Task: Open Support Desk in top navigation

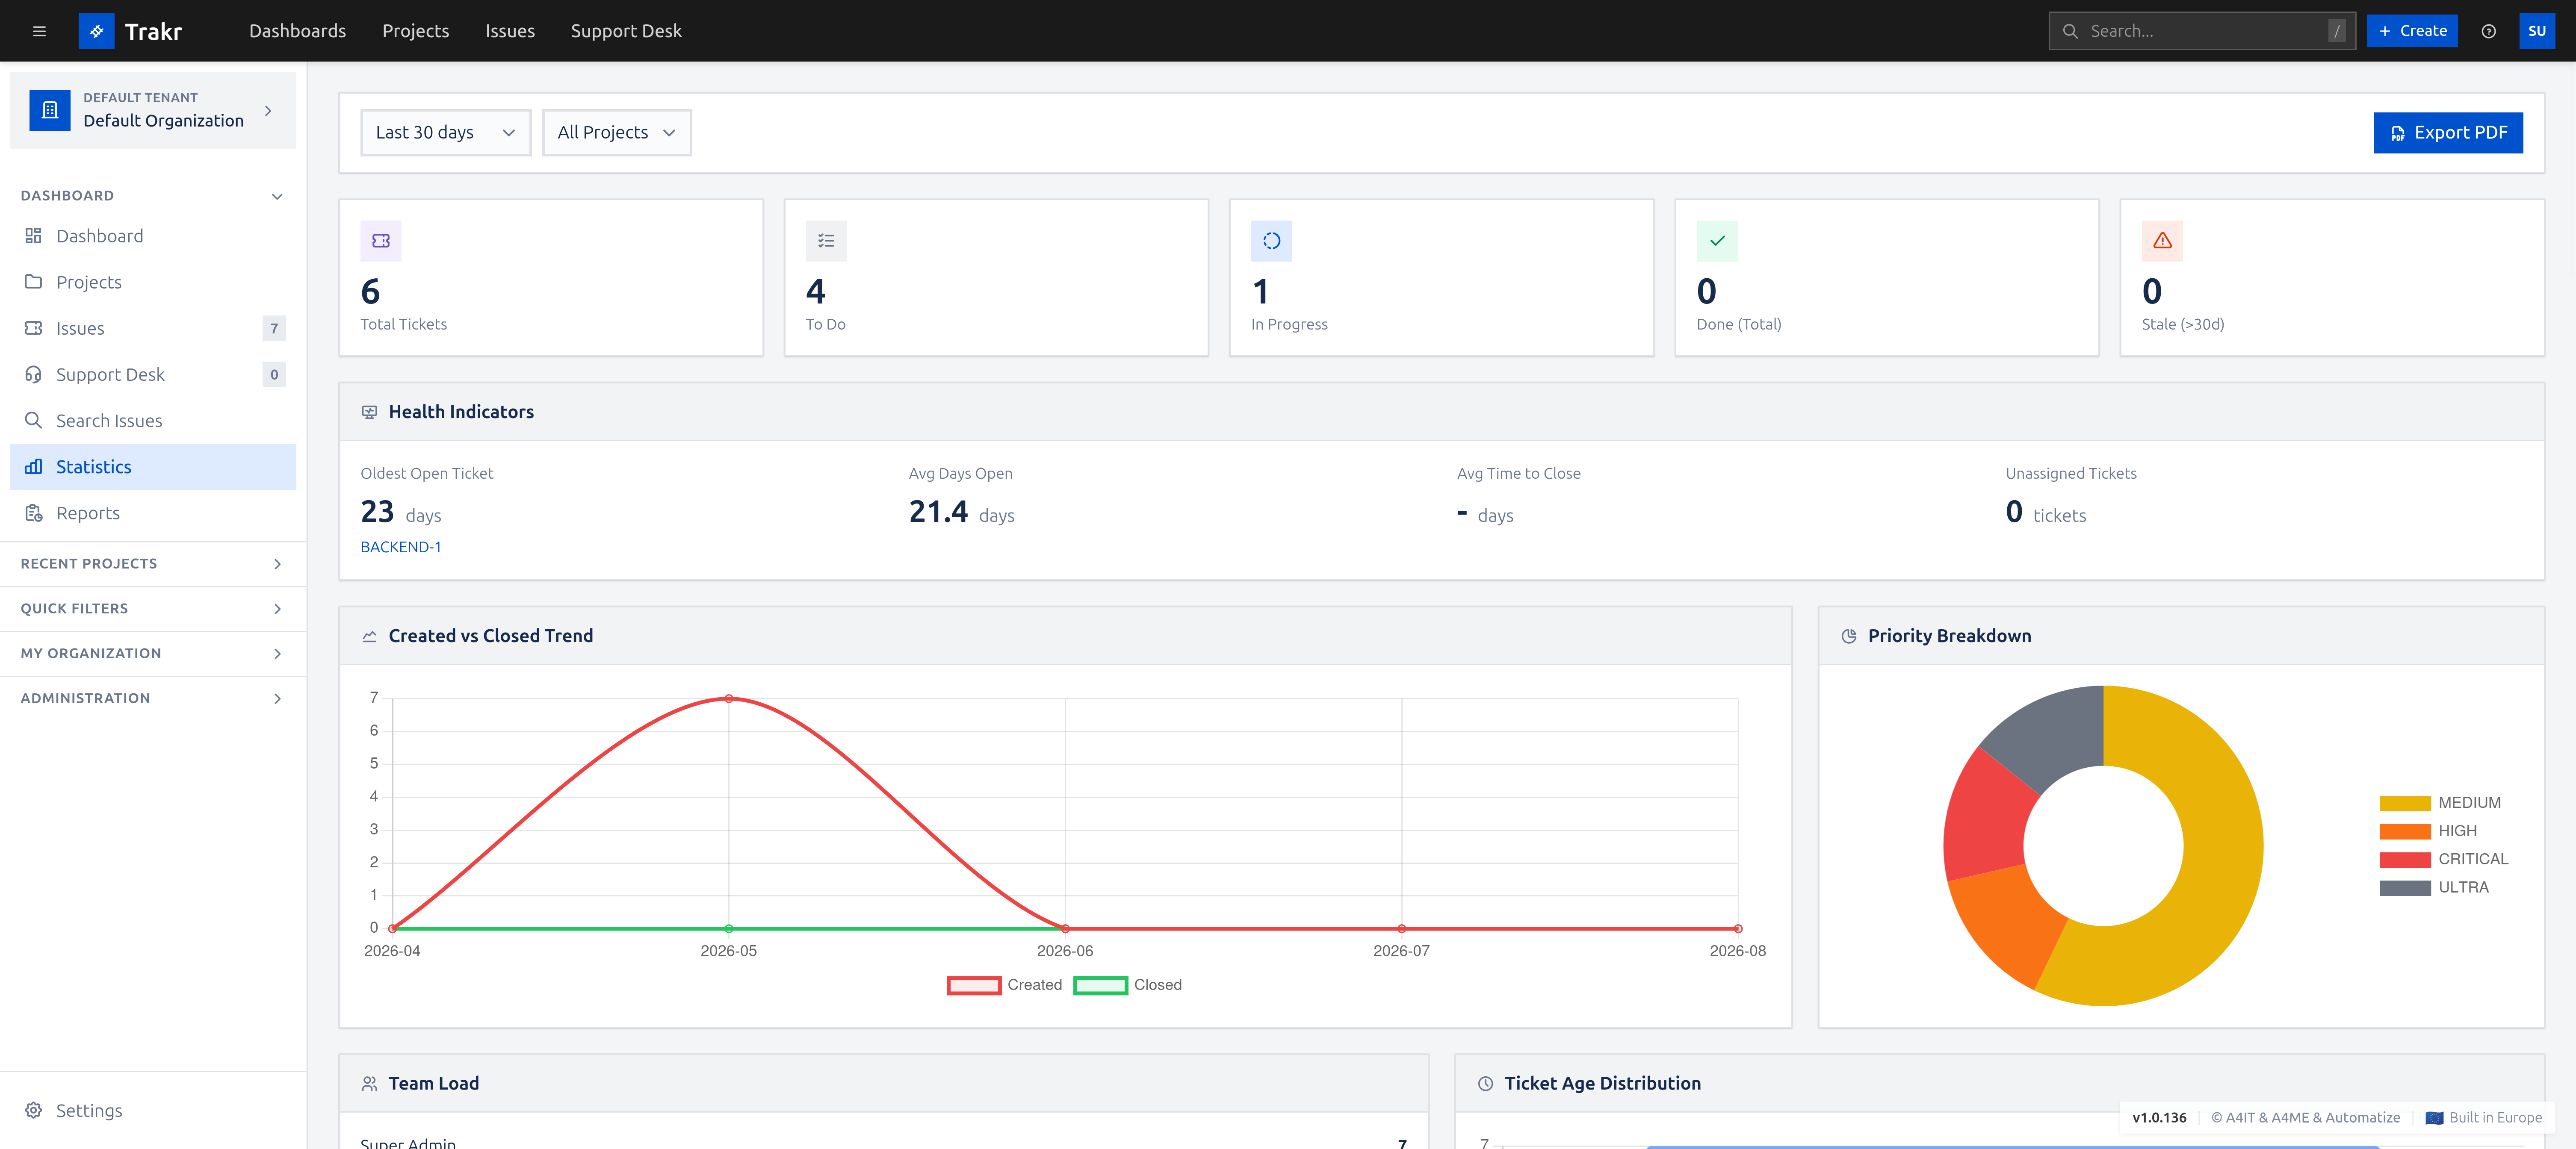Action: (626, 31)
